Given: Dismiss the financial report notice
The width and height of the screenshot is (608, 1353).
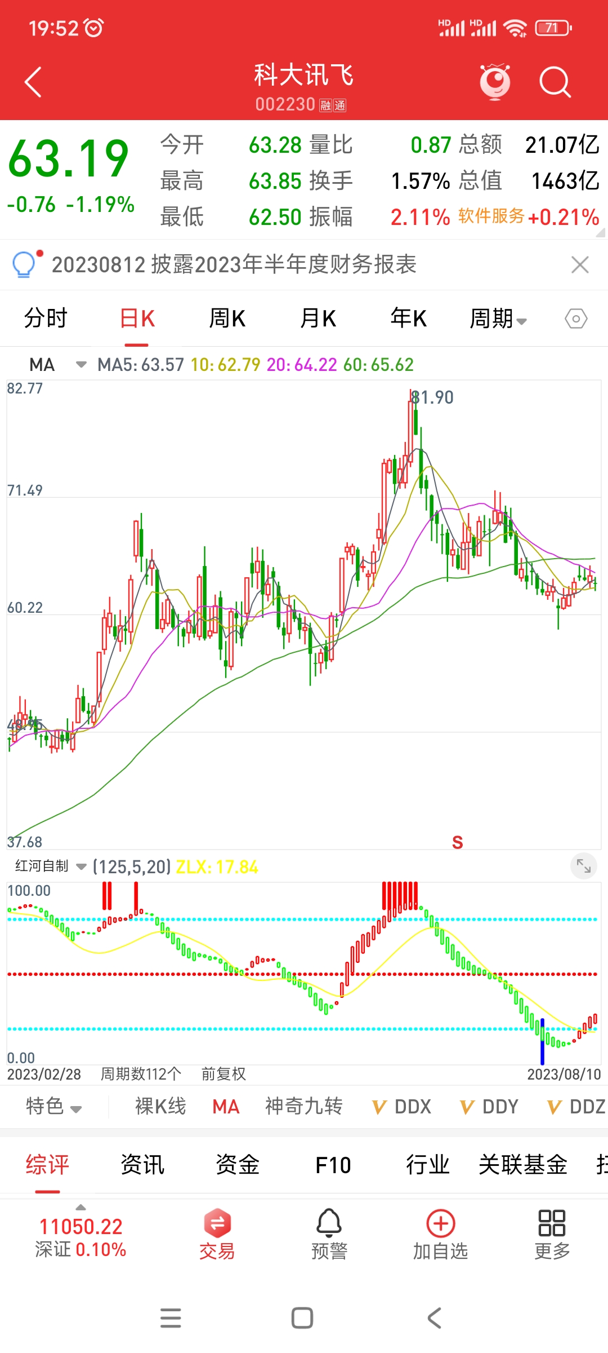Looking at the screenshot, I should click(580, 264).
